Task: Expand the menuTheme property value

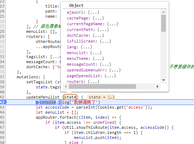Action: coord(98,58)
